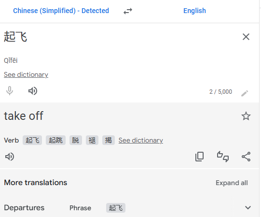Listen to the source text pronunciation

(33, 91)
